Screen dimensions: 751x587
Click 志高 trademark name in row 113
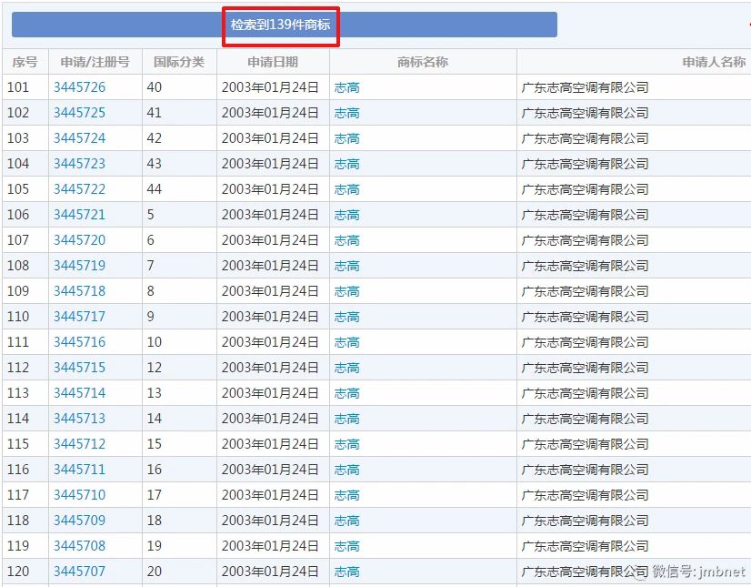tap(346, 393)
